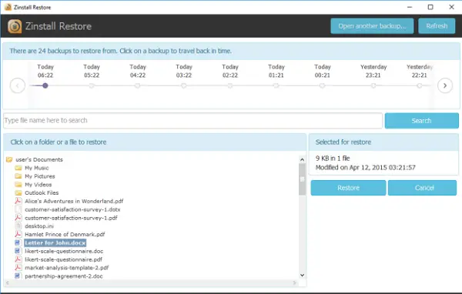Select "Hamlet Prince of Denmark.pdf" file name
Viewport: 462px width, 294px height.
(x=65, y=234)
